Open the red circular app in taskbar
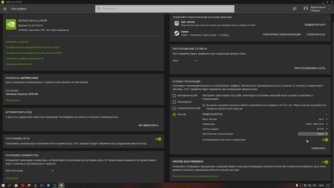 22,185
